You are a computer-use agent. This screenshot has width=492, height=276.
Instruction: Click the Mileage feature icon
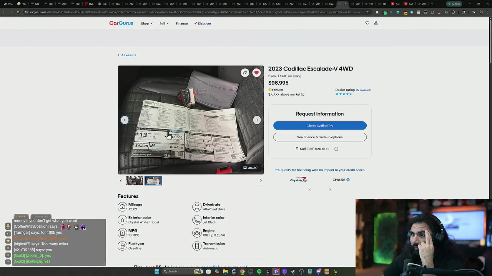[122, 207]
